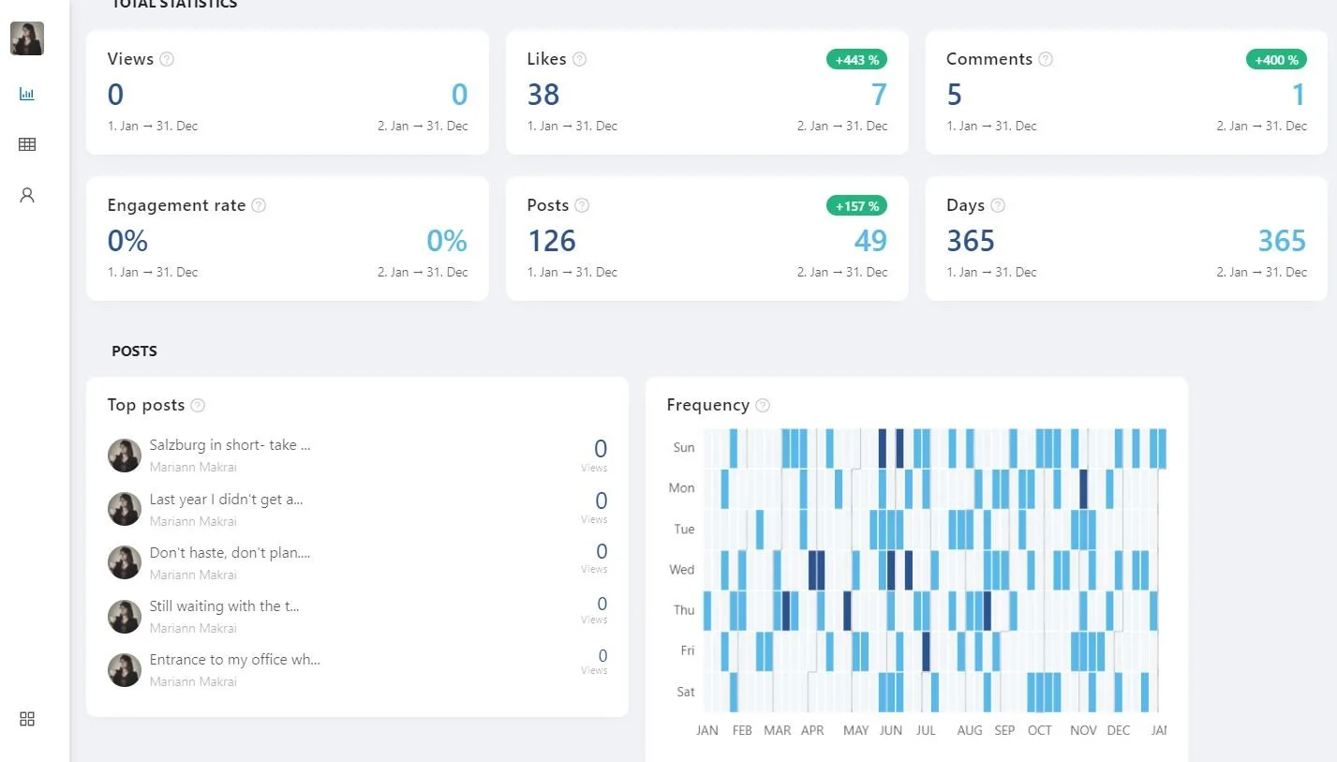Image resolution: width=1337 pixels, height=762 pixels.
Task: Click the +443 % badge on Likes card
Action: [x=856, y=60]
